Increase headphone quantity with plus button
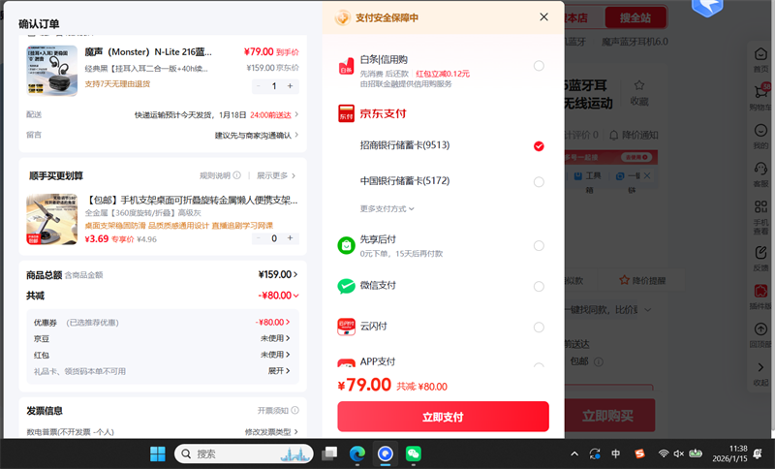775x469 pixels. coord(291,86)
